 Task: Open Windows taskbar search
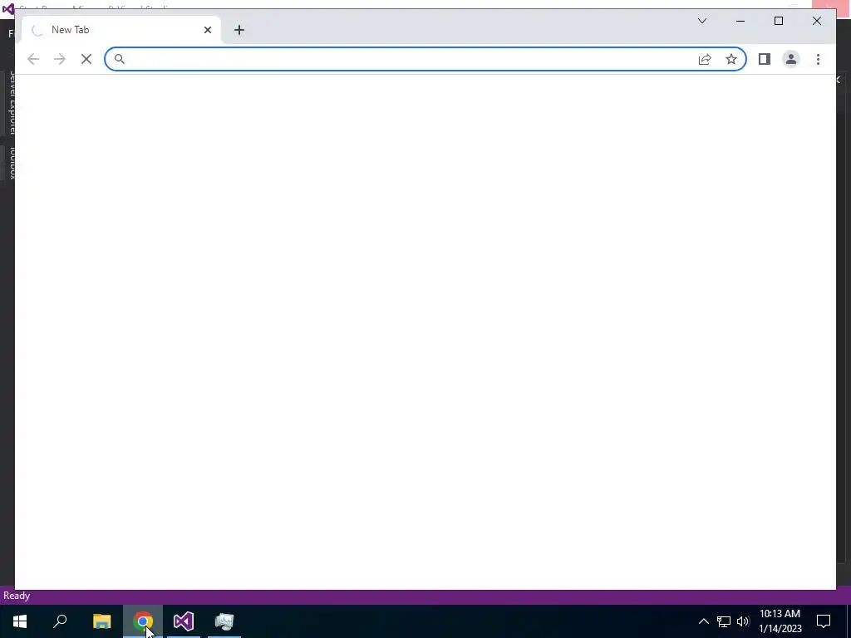tap(60, 621)
